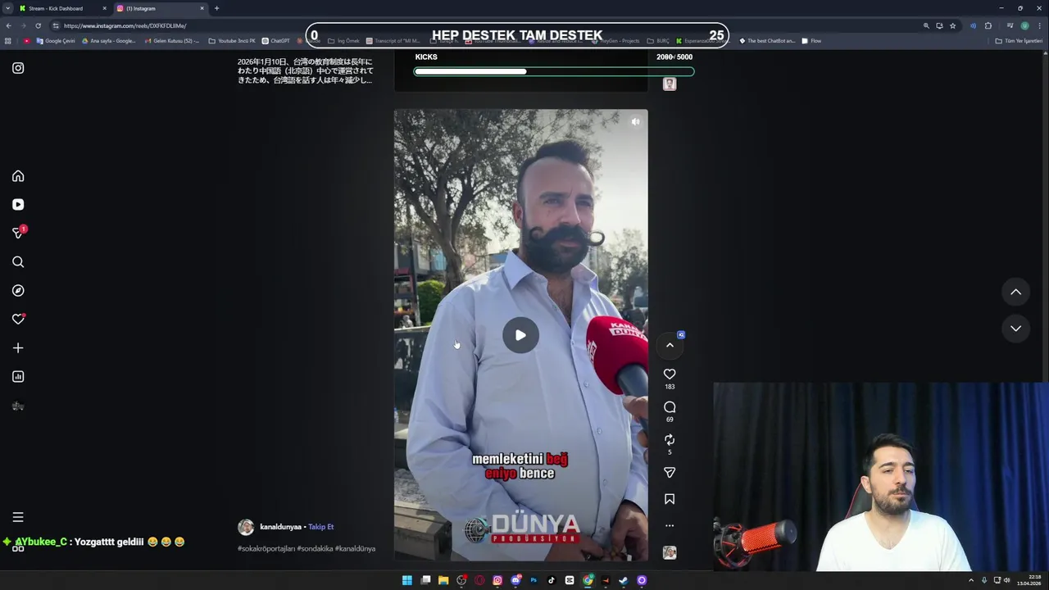Bookmark this page with the star icon

[x=952, y=25]
